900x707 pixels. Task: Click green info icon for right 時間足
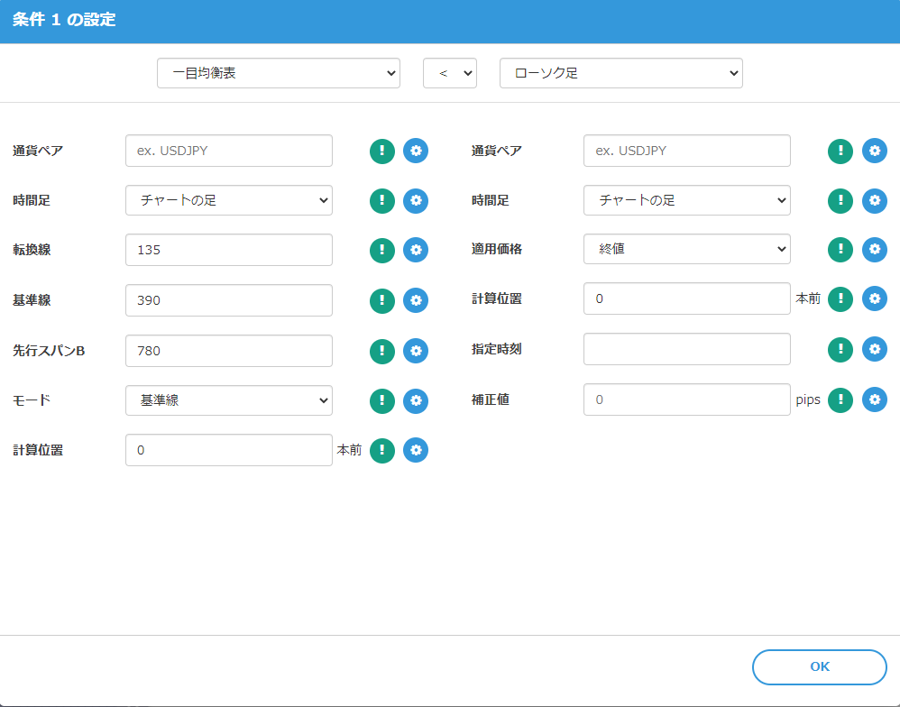840,201
